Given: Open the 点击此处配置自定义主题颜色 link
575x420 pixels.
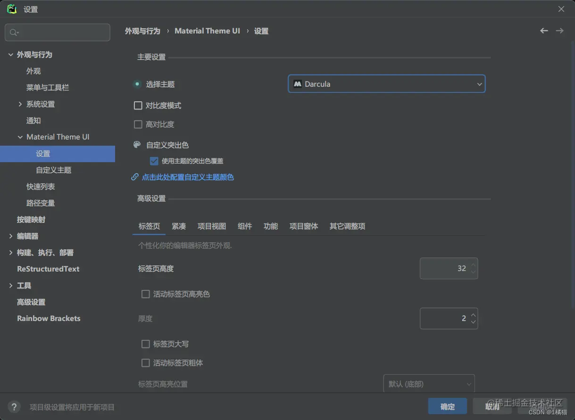Looking at the screenshot, I should coord(188,177).
